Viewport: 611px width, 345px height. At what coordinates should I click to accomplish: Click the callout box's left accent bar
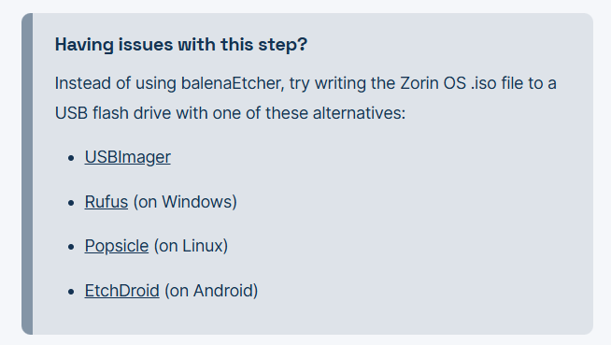pyautogui.click(x=27, y=174)
